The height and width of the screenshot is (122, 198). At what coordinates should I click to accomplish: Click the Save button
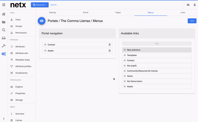point(192,21)
